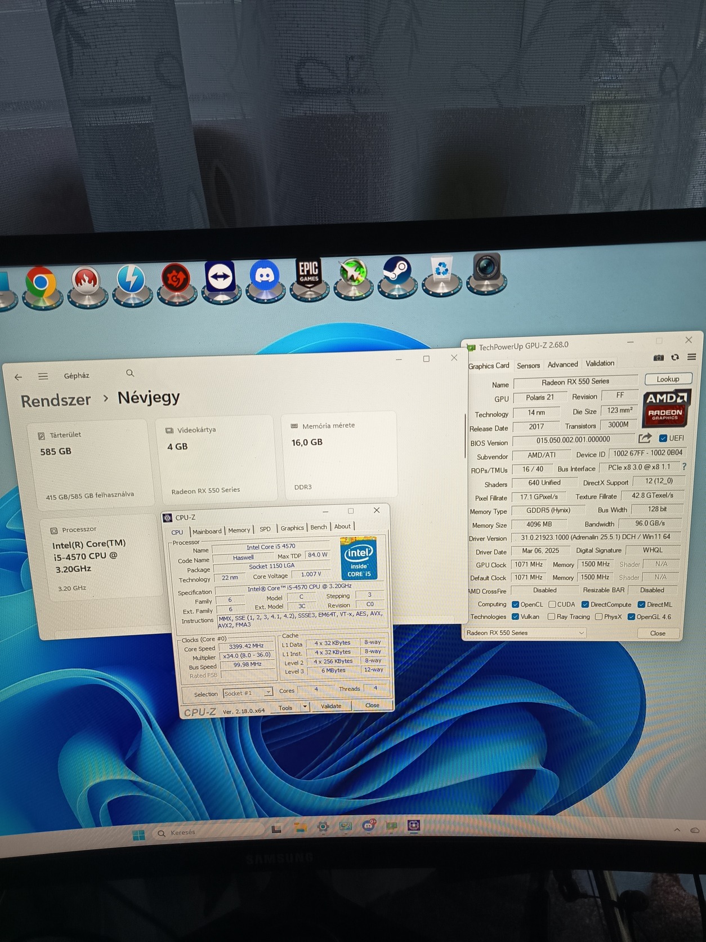706x942 pixels.
Task: Click the BIOS export share icon in GPU-Z
Action: coord(645,438)
